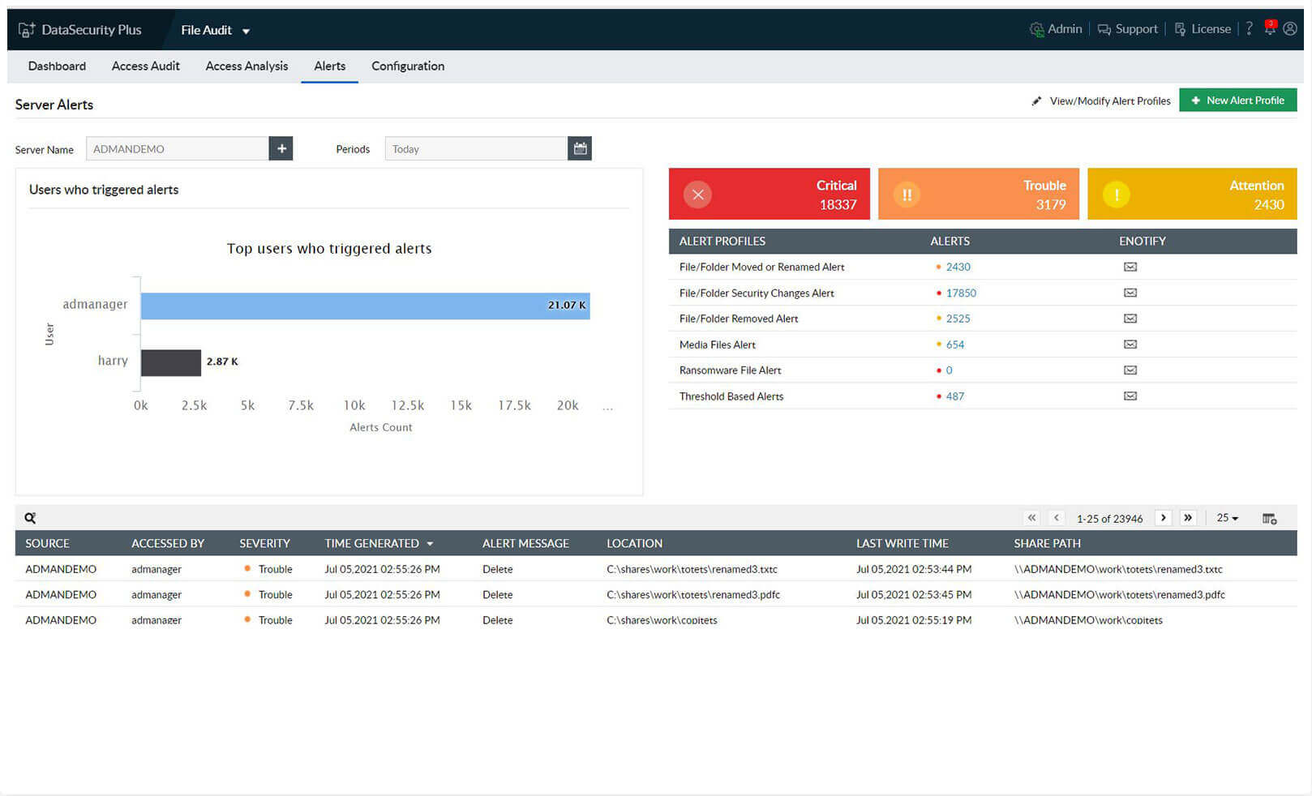Viewport: 1312px width, 796px height.
Task: Toggle eNotify envelope for Ransomware File Alert
Action: (1130, 370)
